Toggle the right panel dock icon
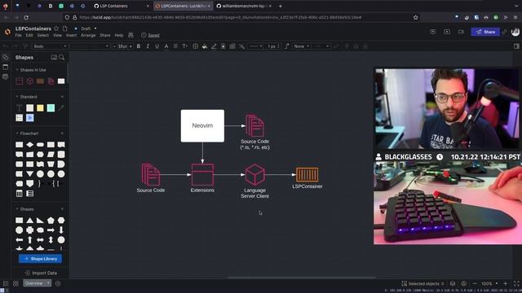 pyautogui.click(x=516, y=46)
